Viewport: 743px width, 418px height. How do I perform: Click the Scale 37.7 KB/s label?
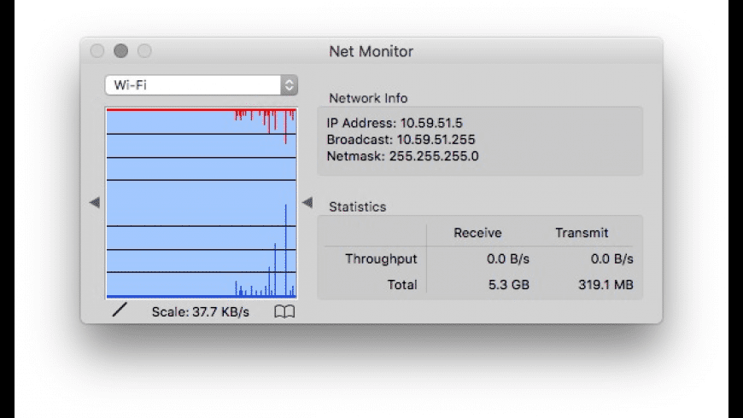coord(200,312)
